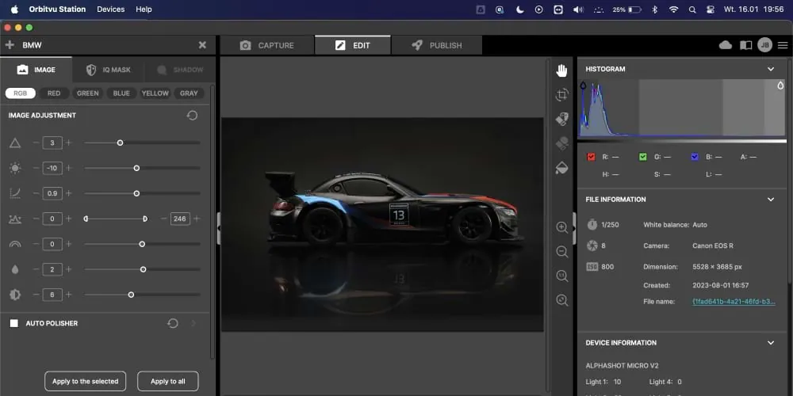Select the GRAY channel pill

pyautogui.click(x=189, y=93)
